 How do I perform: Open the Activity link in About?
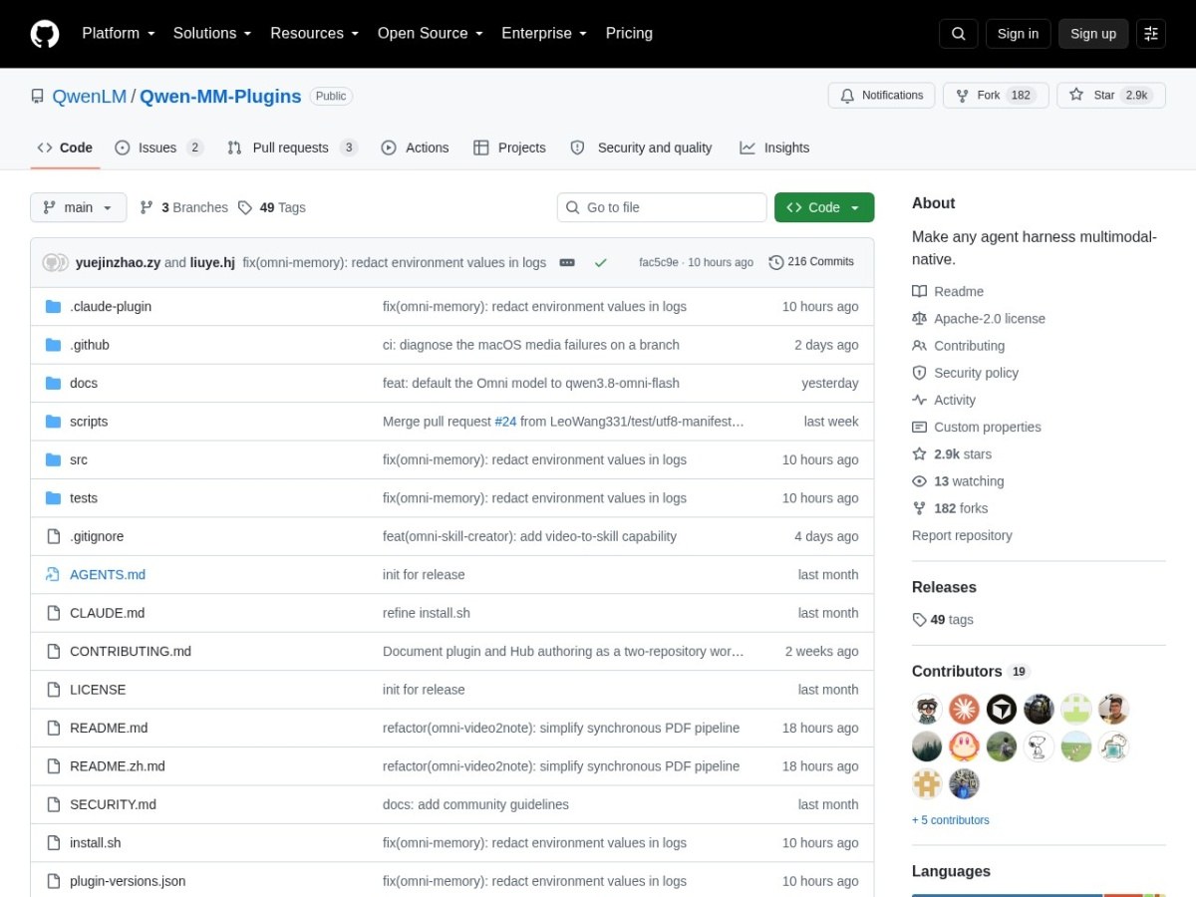tap(944, 400)
